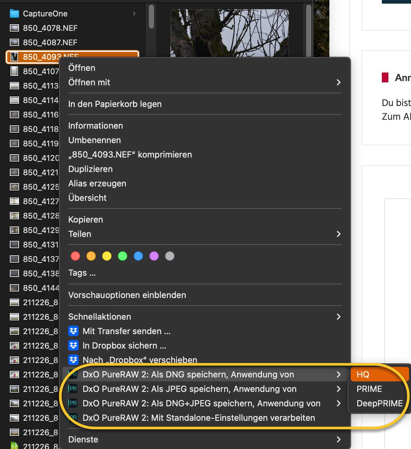Image resolution: width=411 pixels, height=449 pixels.
Task: Click Dropbox icon beside In Dropbox sichern
Action: click(x=73, y=346)
